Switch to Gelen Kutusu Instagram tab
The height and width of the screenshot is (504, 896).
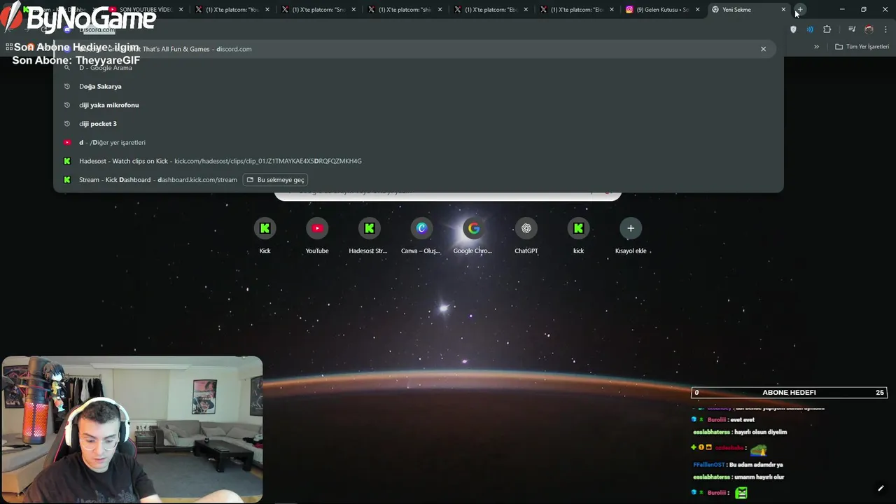(664, 10)
